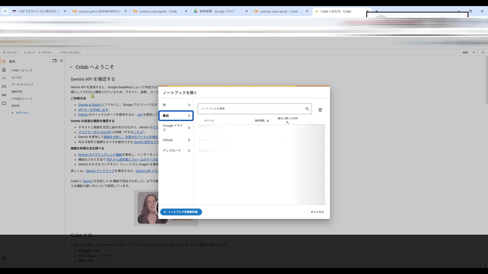The image size is (488, 274).
Task: Open the curl link
Action: point(140,115)
